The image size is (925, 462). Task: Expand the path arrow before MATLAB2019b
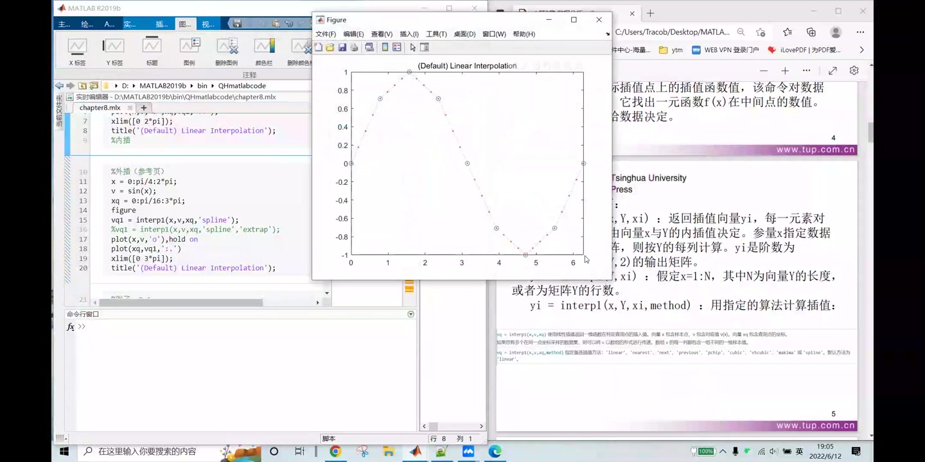coord(134,85)
